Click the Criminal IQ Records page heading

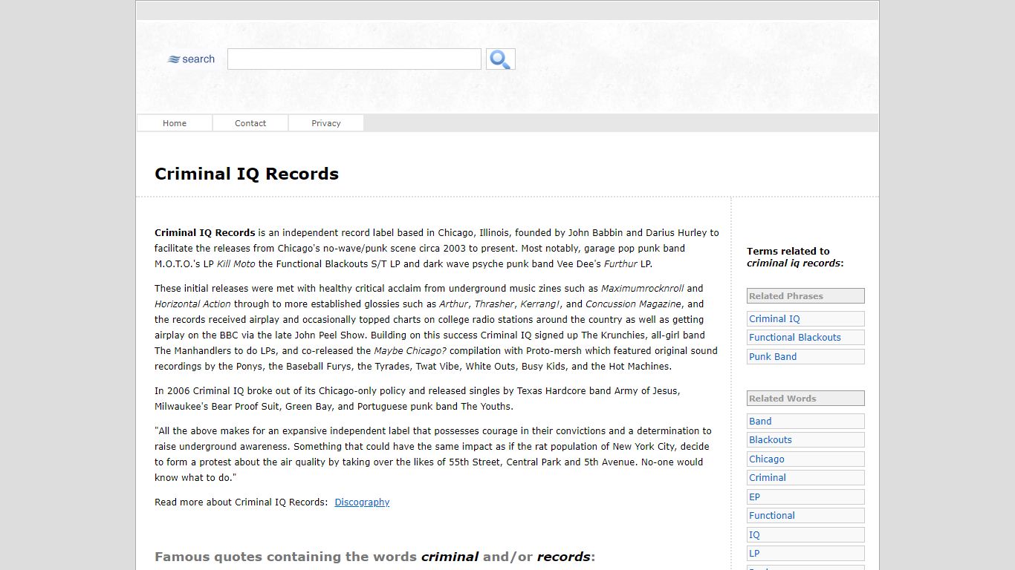(247, 174)
